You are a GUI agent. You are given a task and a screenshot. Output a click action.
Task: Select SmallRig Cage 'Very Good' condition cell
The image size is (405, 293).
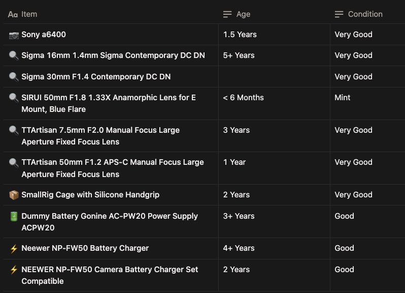point(367,195)
